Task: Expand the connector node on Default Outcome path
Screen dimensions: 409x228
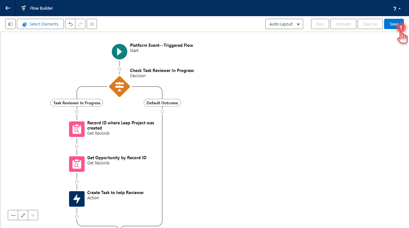Action: 162,112
